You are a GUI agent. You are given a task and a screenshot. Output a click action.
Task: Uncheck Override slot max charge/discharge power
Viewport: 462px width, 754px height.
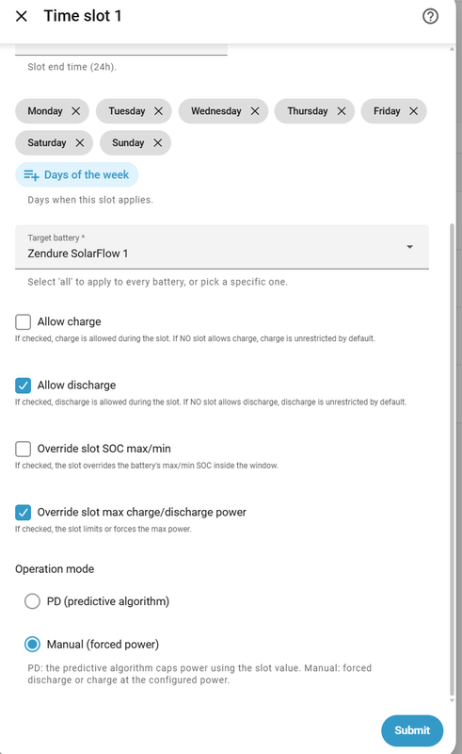click(x=23, y=512)
